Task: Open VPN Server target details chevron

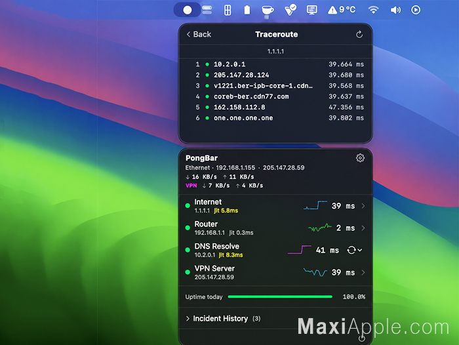Action: (x=363, y=272)
